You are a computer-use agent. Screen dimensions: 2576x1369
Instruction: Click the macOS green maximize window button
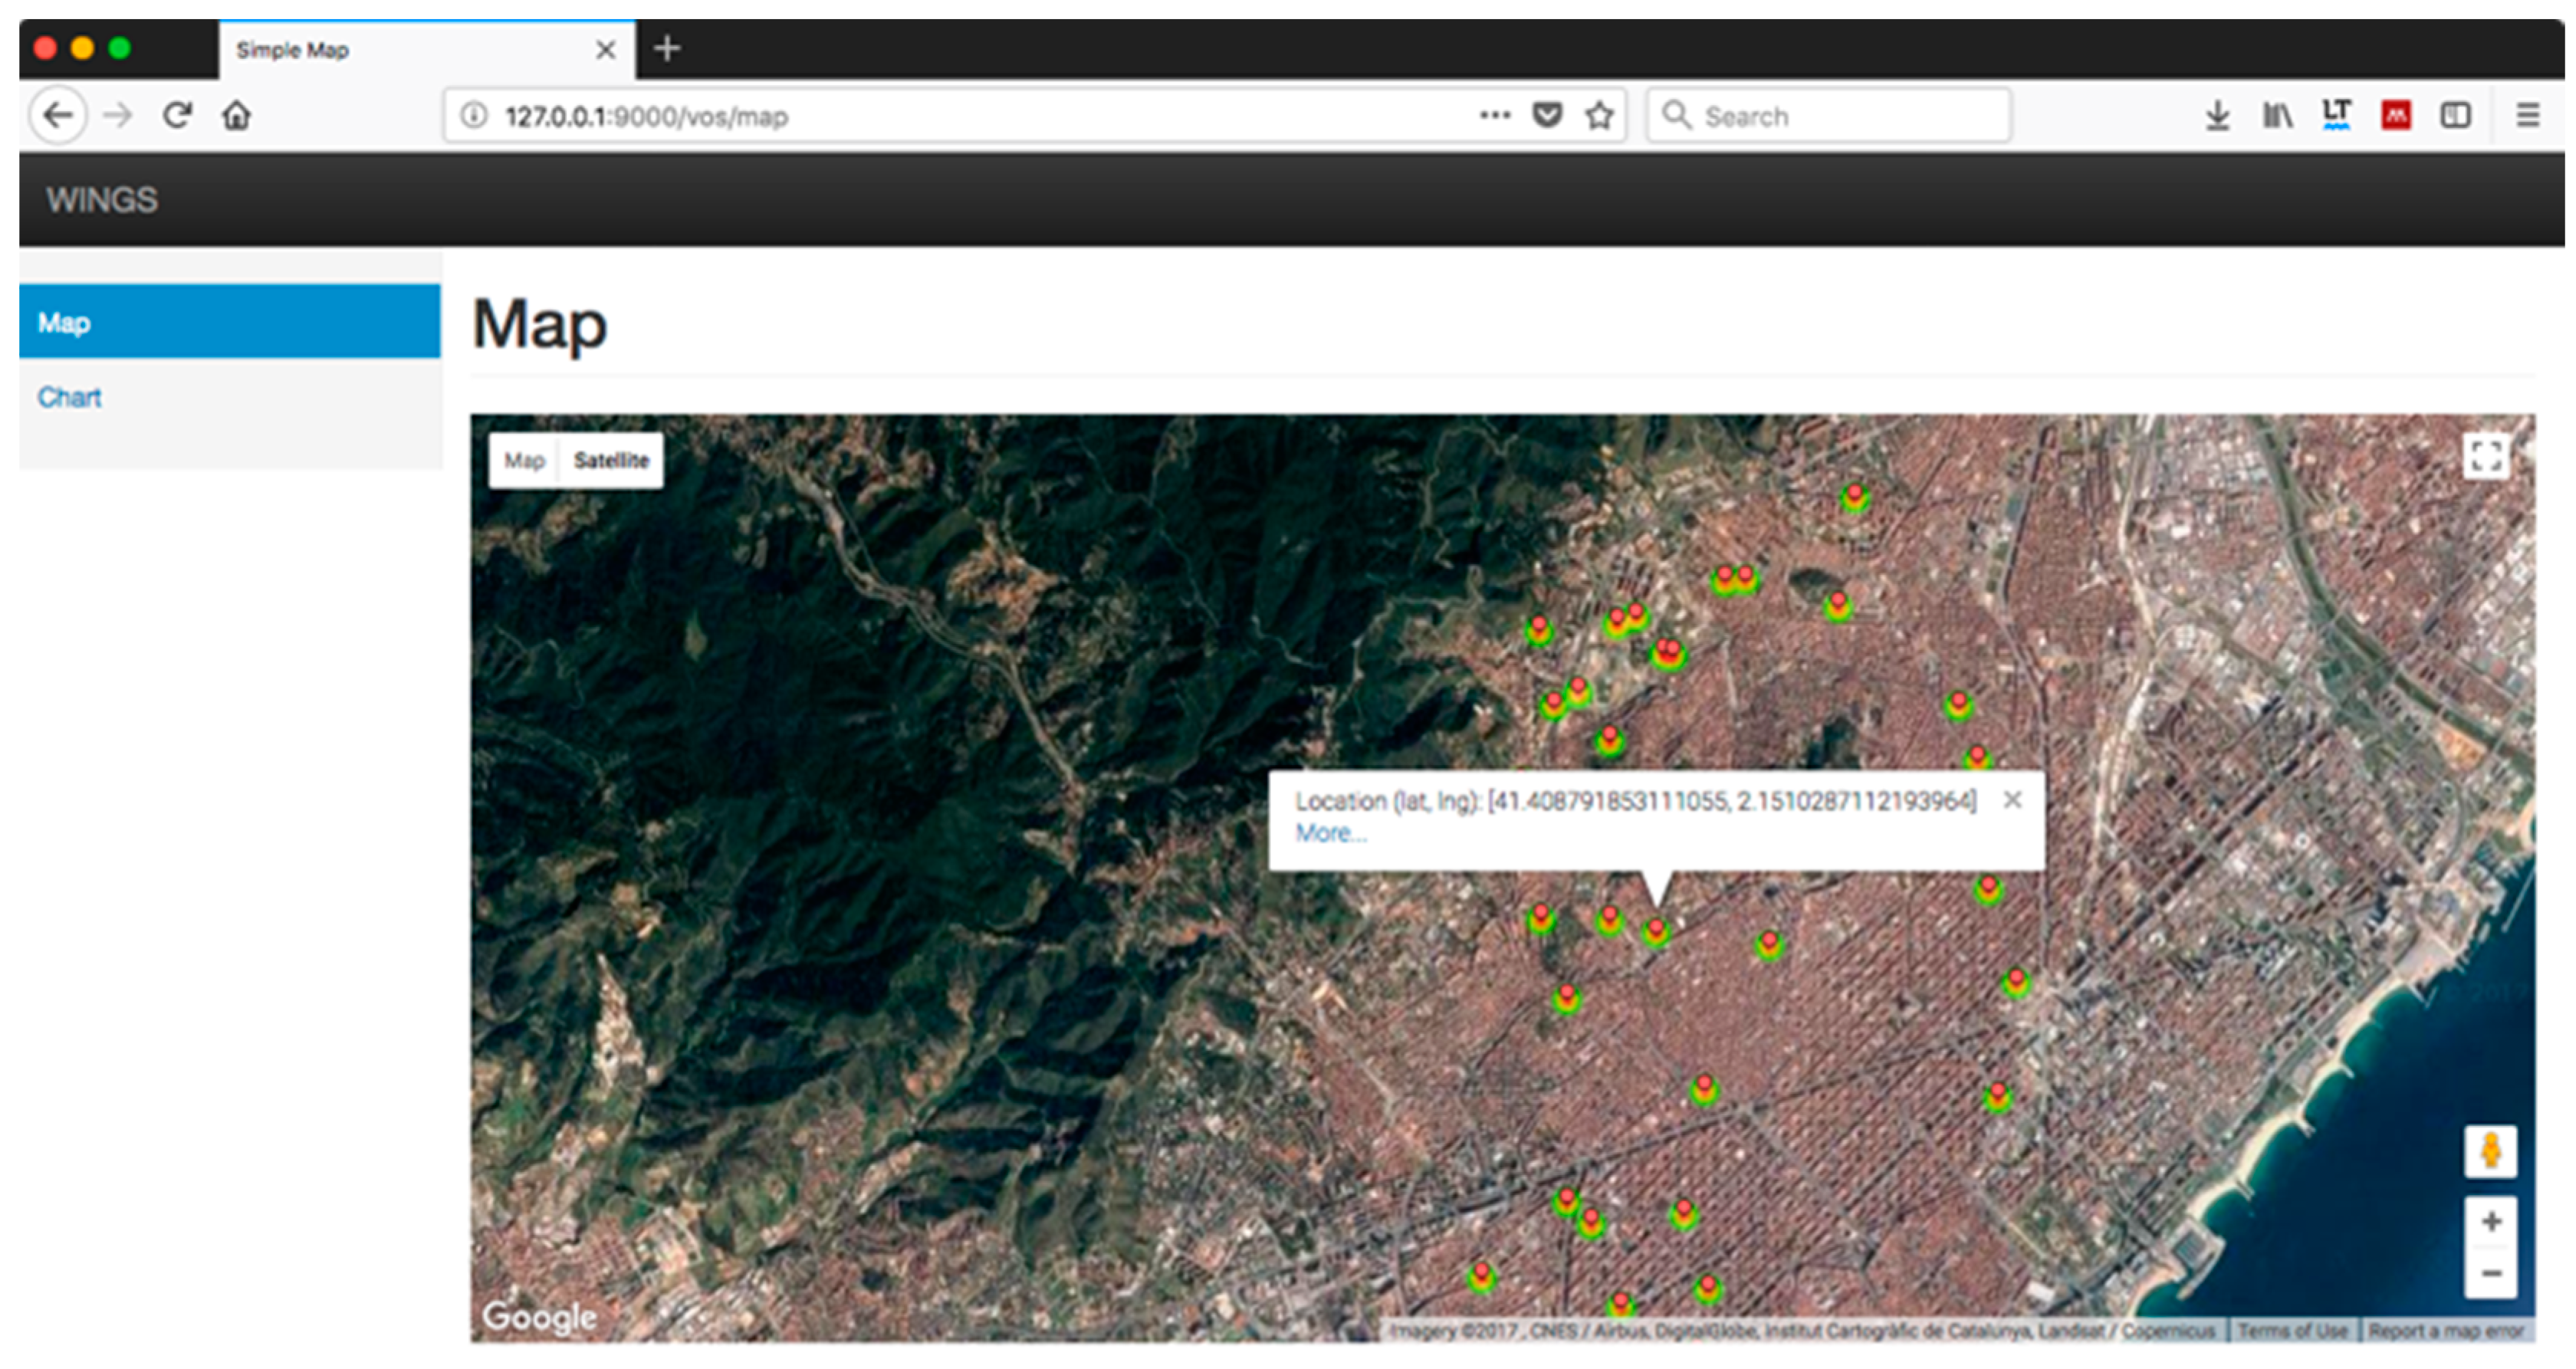[120, 48]
